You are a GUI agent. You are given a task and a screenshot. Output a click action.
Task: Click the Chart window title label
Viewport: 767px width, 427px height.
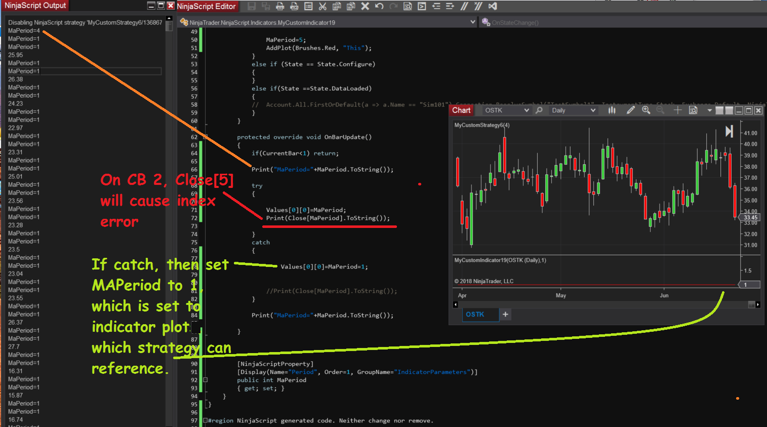pyautogui.click(x=461, y=110)
